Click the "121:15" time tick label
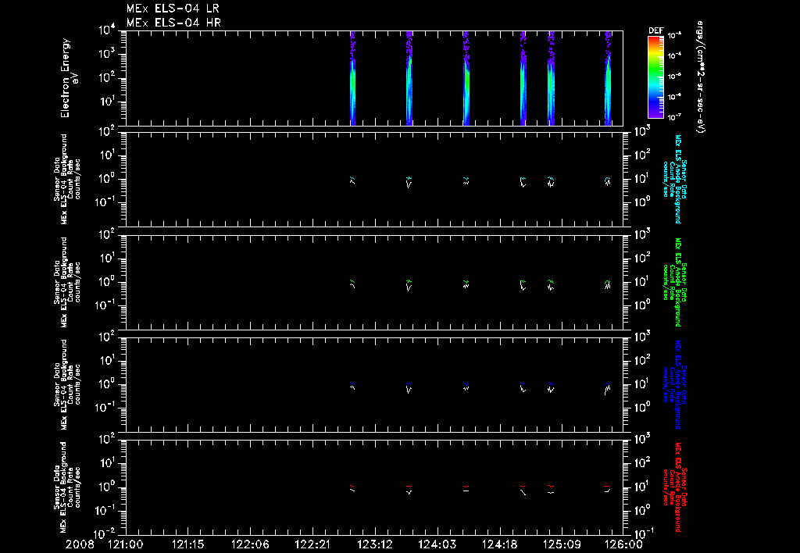This screenshot has height=553, width=800. pos(187,544)
